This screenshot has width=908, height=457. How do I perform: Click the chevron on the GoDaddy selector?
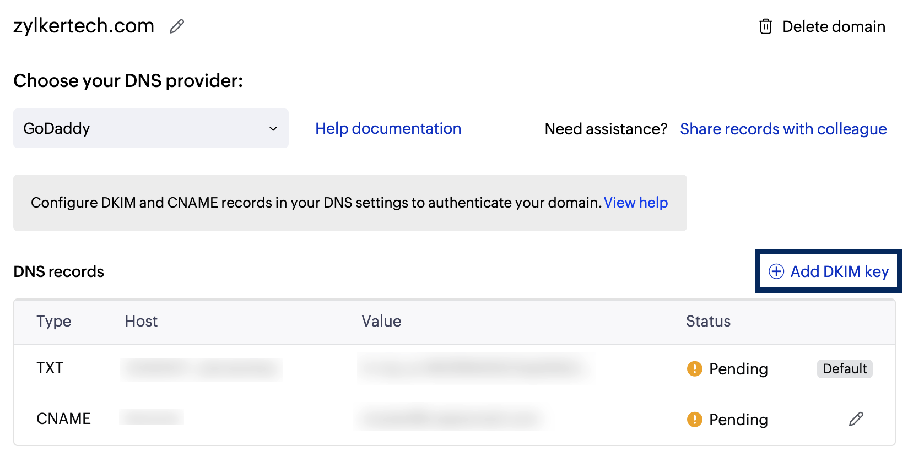[273, 128]
